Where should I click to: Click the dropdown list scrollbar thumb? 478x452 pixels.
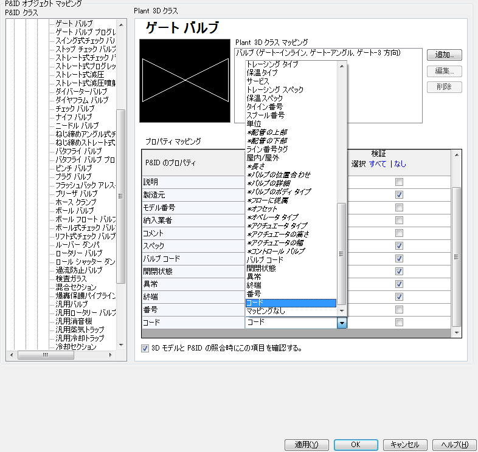click(x=342, y=254)
